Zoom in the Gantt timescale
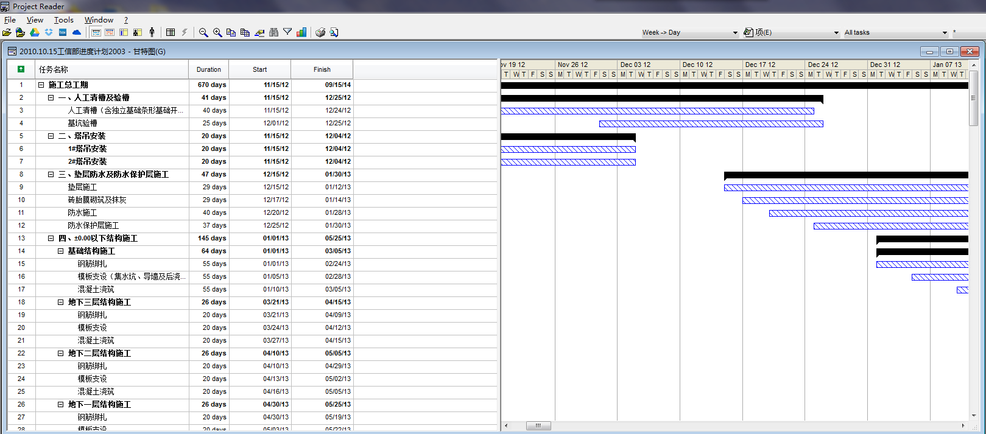This screenshot has height=434, width=986. (x=217, y=32)
